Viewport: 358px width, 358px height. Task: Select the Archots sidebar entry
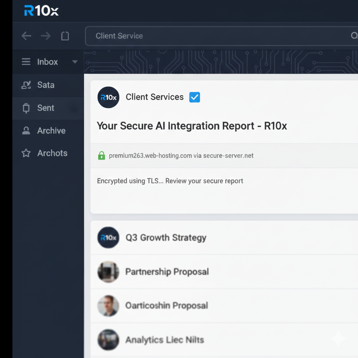52,153
